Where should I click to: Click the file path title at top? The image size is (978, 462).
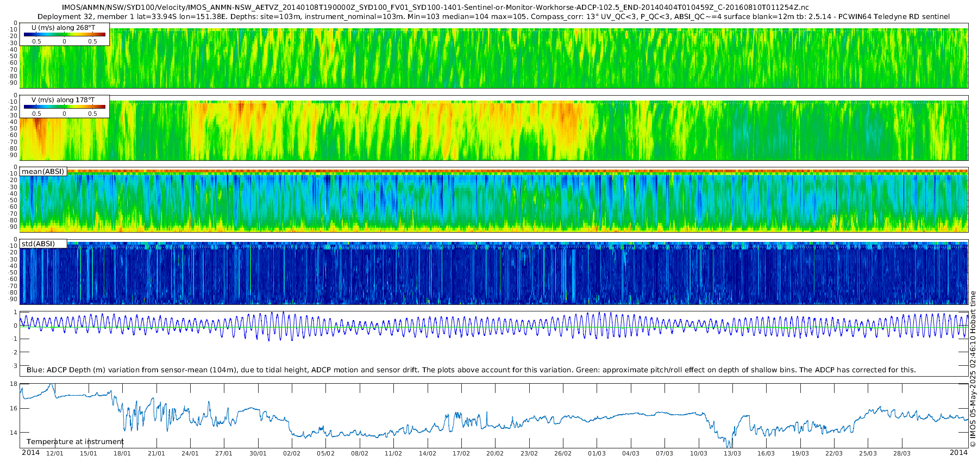(x=435, y=7)
